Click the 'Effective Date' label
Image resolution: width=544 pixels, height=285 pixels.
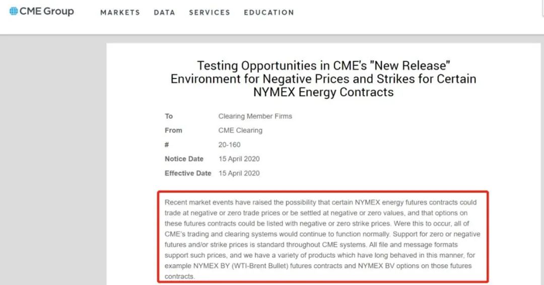tap(188, 173)
